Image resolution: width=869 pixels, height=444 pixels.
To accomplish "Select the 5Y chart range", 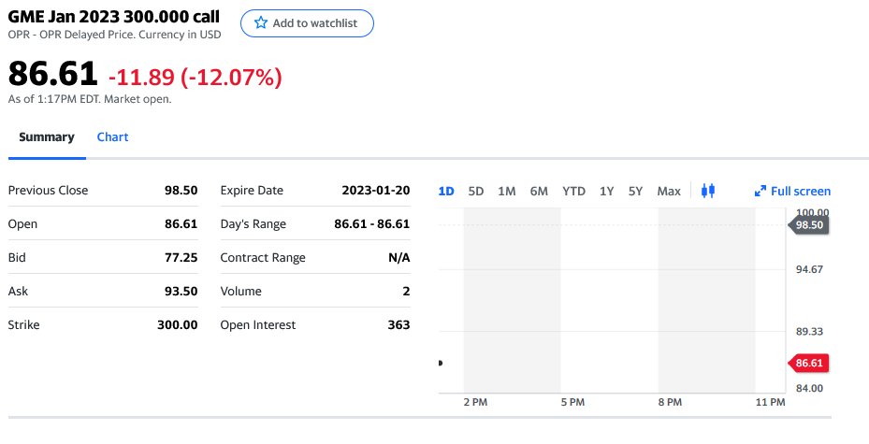I will [635, 192].
